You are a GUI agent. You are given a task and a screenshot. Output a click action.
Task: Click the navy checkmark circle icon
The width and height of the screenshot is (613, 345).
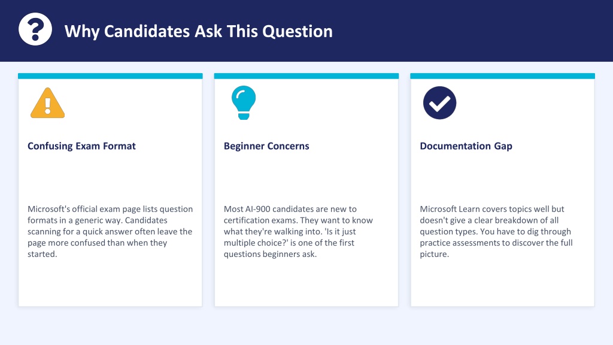tap(439, 103)
